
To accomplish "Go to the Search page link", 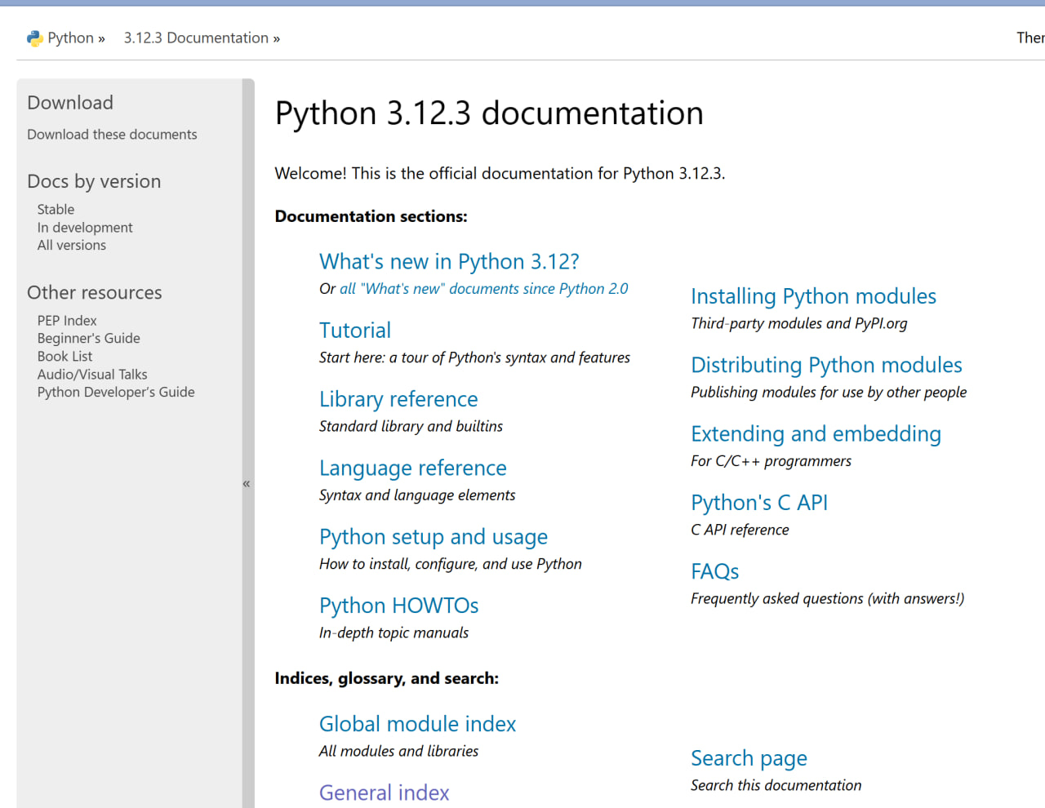I will (x=749, y=758).
